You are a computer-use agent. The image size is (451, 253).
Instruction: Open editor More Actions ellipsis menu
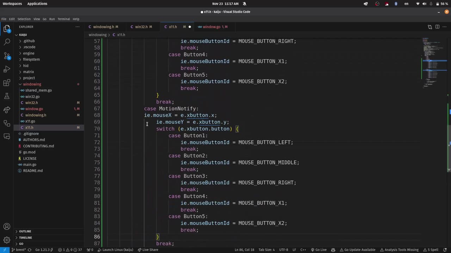point(445,27)
